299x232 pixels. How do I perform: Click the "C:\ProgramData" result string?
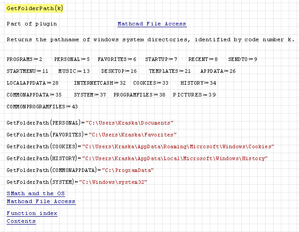point(128,171)
